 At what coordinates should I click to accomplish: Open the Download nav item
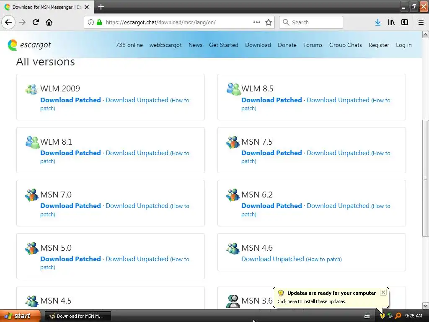(x=258, y=45)
